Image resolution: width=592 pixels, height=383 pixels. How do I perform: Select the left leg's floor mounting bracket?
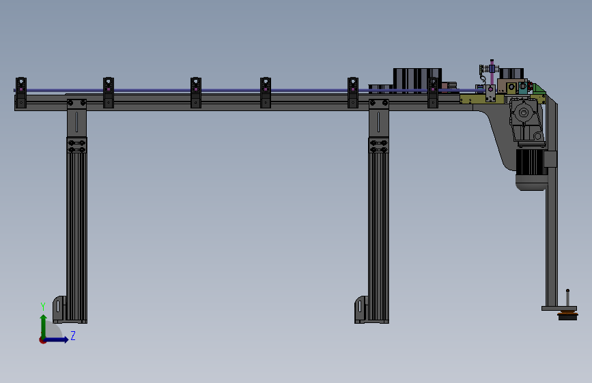point(59,309)
